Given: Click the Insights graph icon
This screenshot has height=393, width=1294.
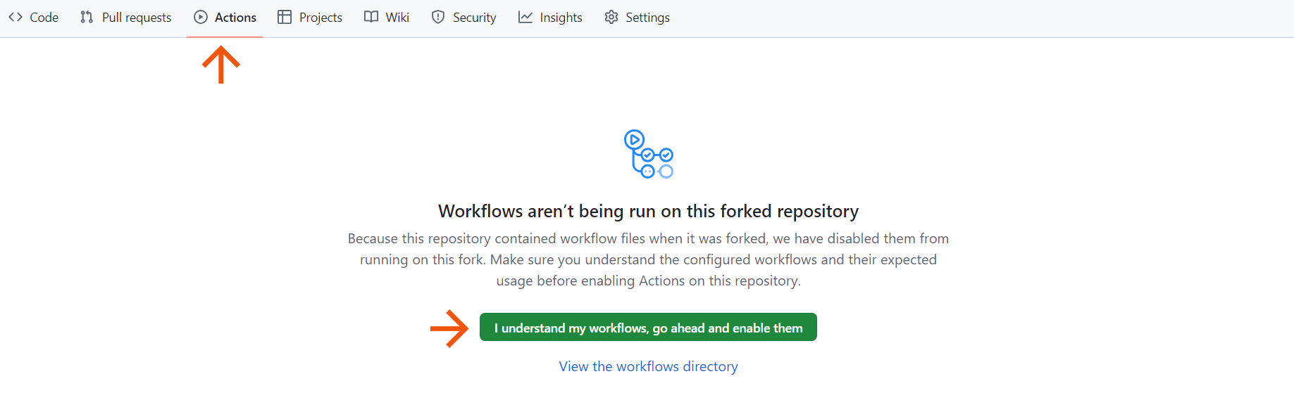Looking at the screenshot, I should tap(525, 18).
